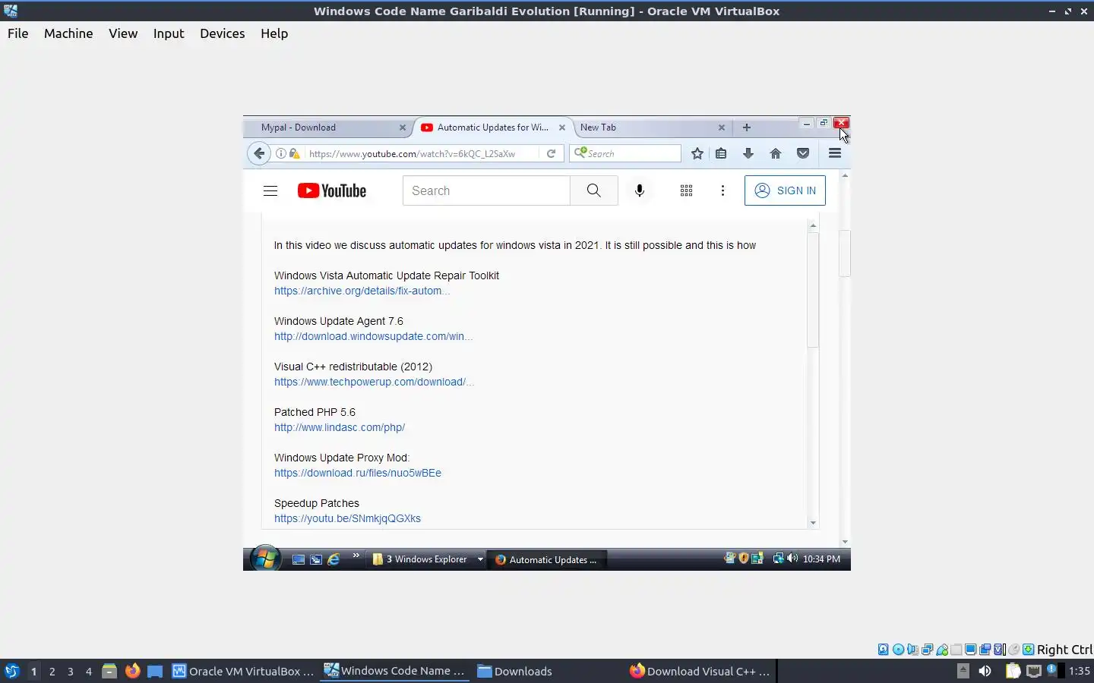
Task: Close the Mypal - Download tab
Action: [x=403, y=127]
